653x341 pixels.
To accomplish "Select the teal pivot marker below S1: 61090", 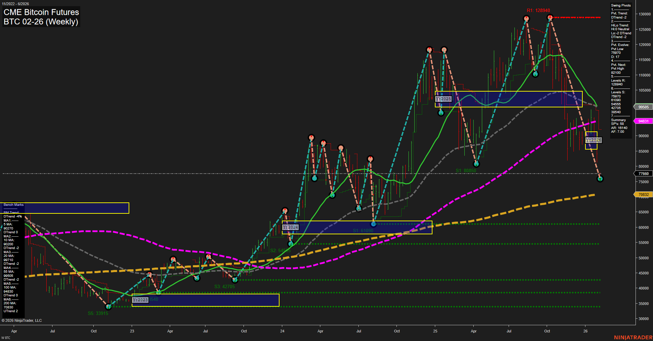I will (373, 224).
